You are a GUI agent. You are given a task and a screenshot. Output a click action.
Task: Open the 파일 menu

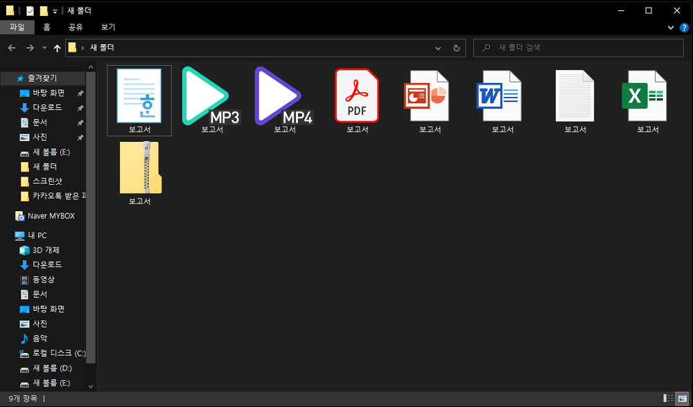click(17, 27)
